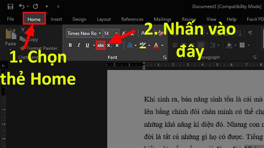Switch to the Design tab
This screenshot has height=148, width=264.
[x=79, y=19]
